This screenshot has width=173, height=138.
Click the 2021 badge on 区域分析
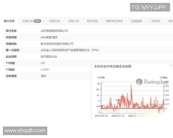tap(37, 21)
